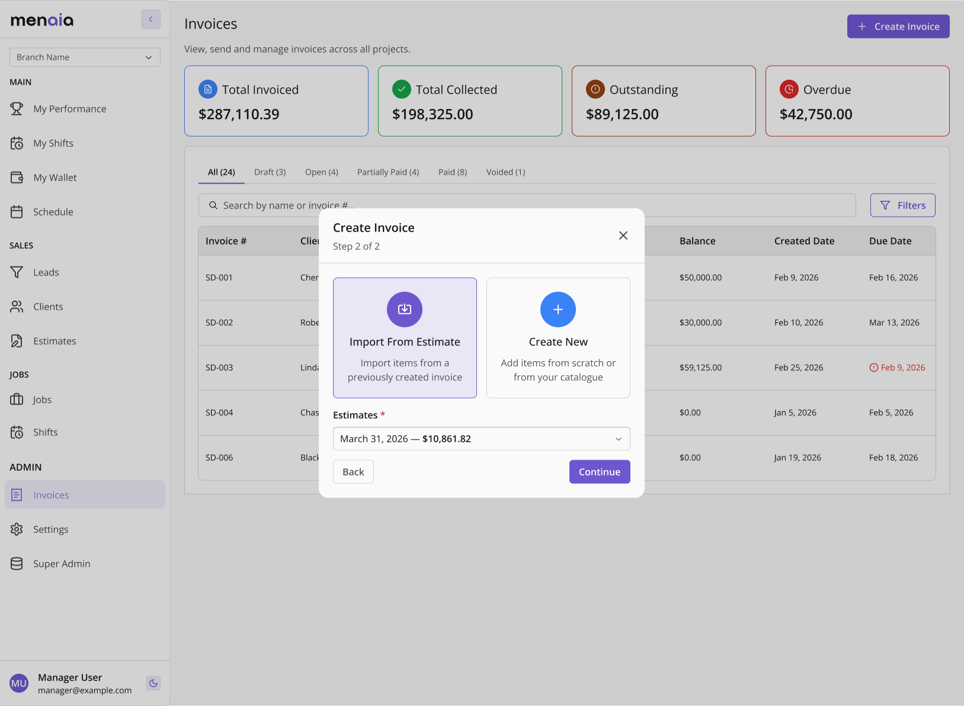The height and width of the screenshot is (706, 964).
Task: Click the Due Date column header
Action: (891, 240)
